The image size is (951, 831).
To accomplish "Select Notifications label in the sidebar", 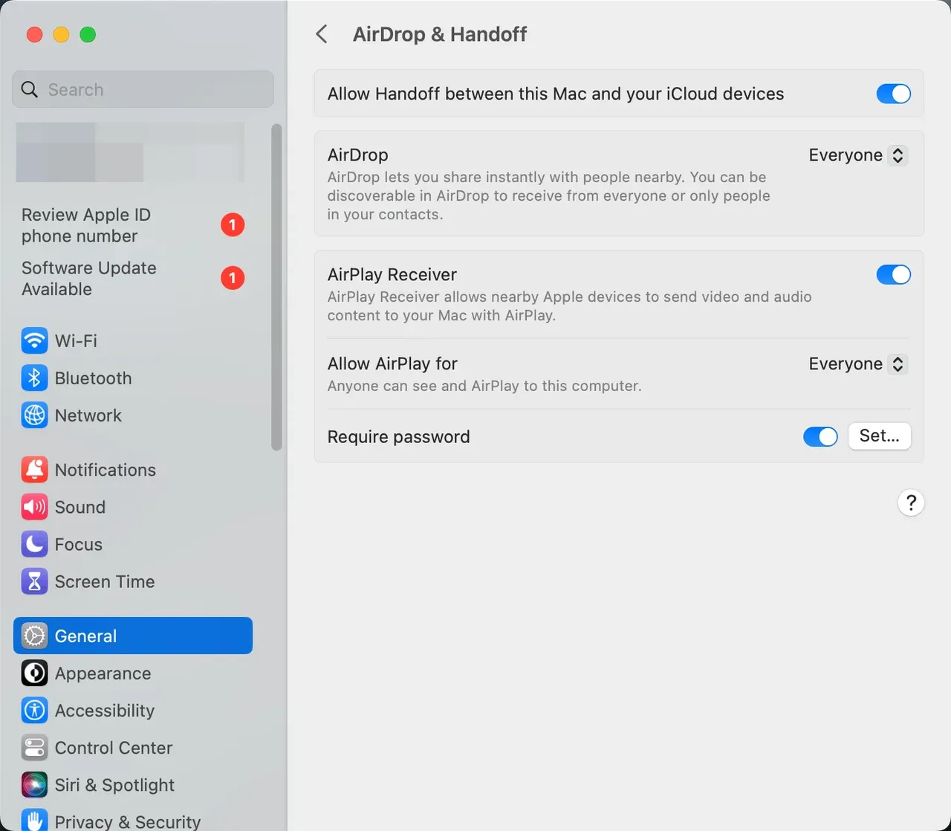I will [106, 470].
